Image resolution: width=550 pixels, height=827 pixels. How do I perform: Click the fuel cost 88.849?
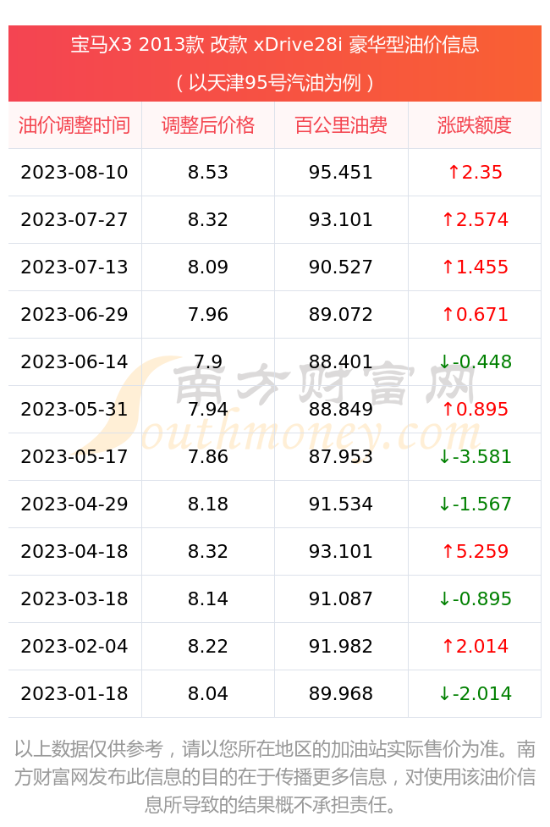(x=341, y=410)
